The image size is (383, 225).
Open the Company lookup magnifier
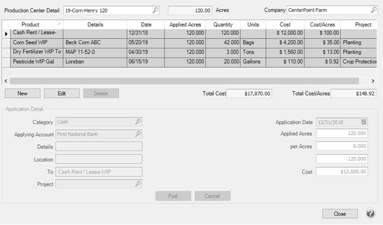point(373,10)
